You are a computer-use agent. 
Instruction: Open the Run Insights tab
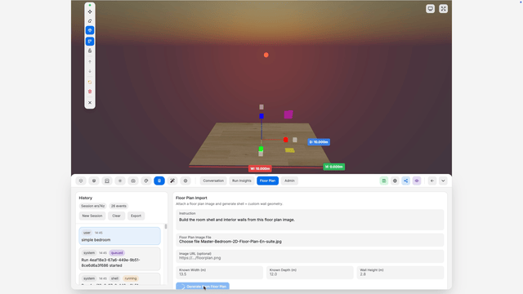[x=242, y=180]
